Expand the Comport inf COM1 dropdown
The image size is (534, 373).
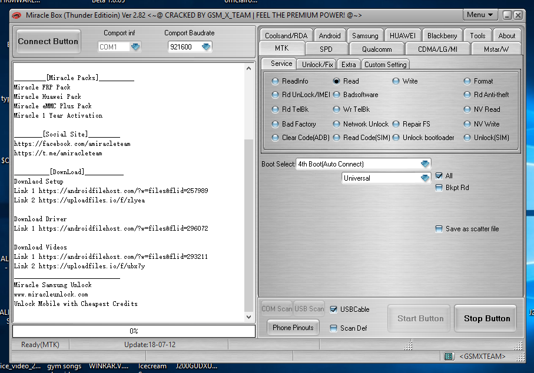pyautogui.click(x=135, y=46)
